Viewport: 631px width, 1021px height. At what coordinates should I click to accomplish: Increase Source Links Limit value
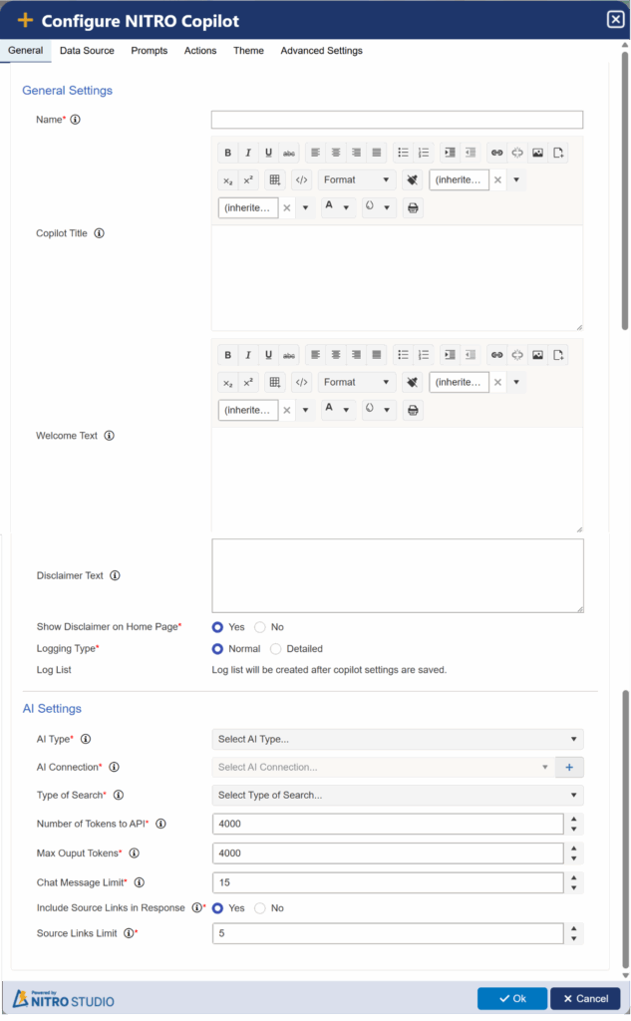click(x=574, y=928)
